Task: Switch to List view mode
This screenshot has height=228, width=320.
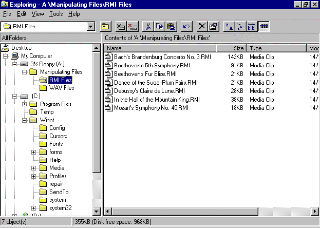Action: 252,26
